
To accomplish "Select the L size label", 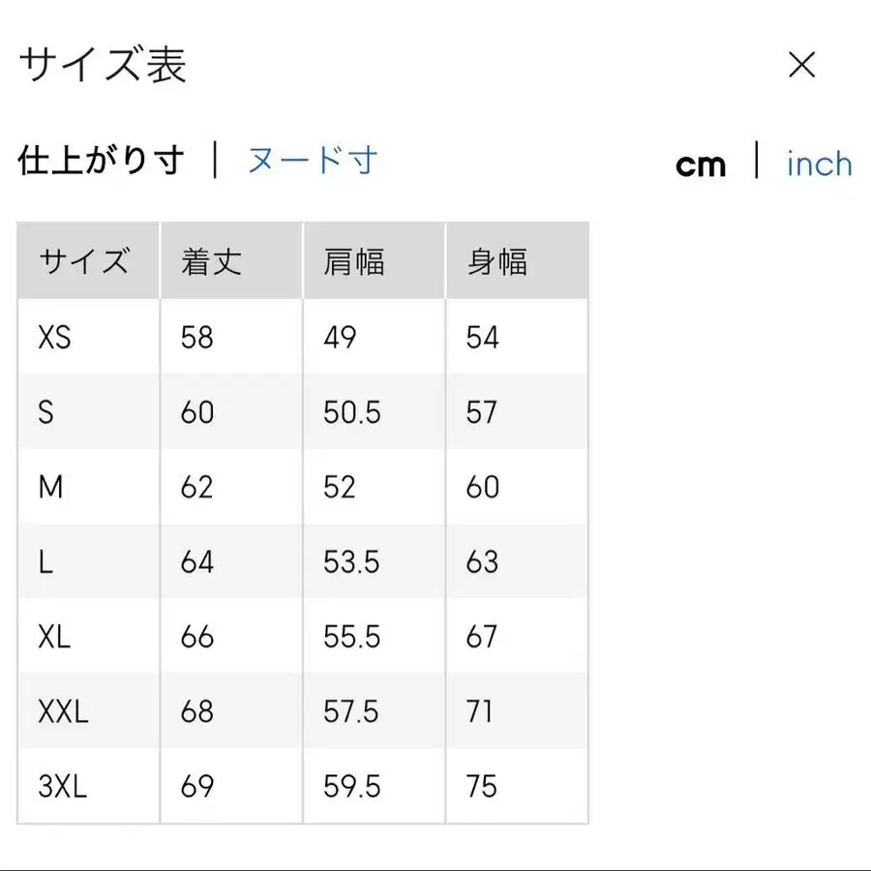I will [46, 562].
